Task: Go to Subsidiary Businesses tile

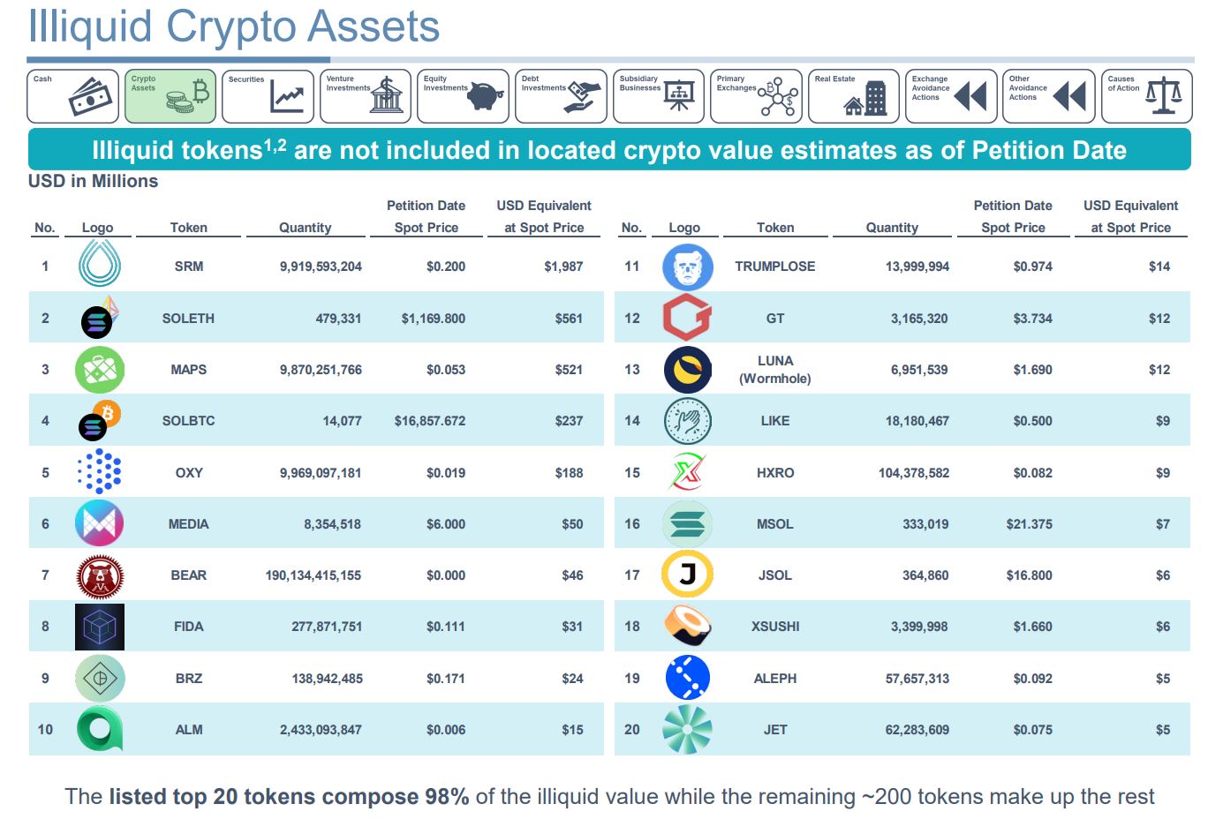Action: tap(659, 96)
